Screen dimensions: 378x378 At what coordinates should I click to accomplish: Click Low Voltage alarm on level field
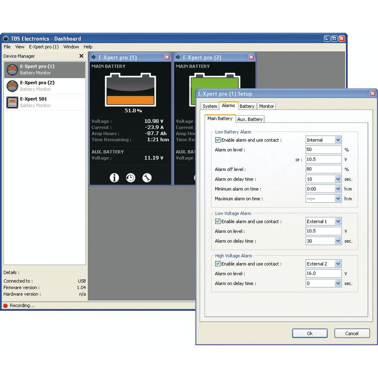click(324, 231)
